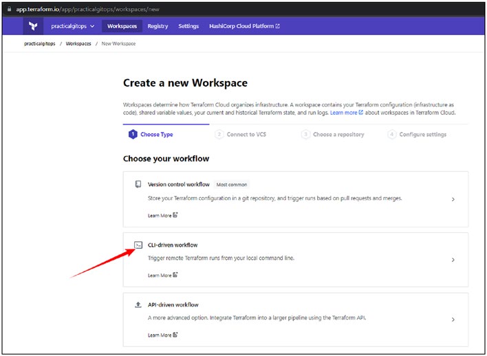Click the practicalgitops breadcrumb

coord(39,44)
